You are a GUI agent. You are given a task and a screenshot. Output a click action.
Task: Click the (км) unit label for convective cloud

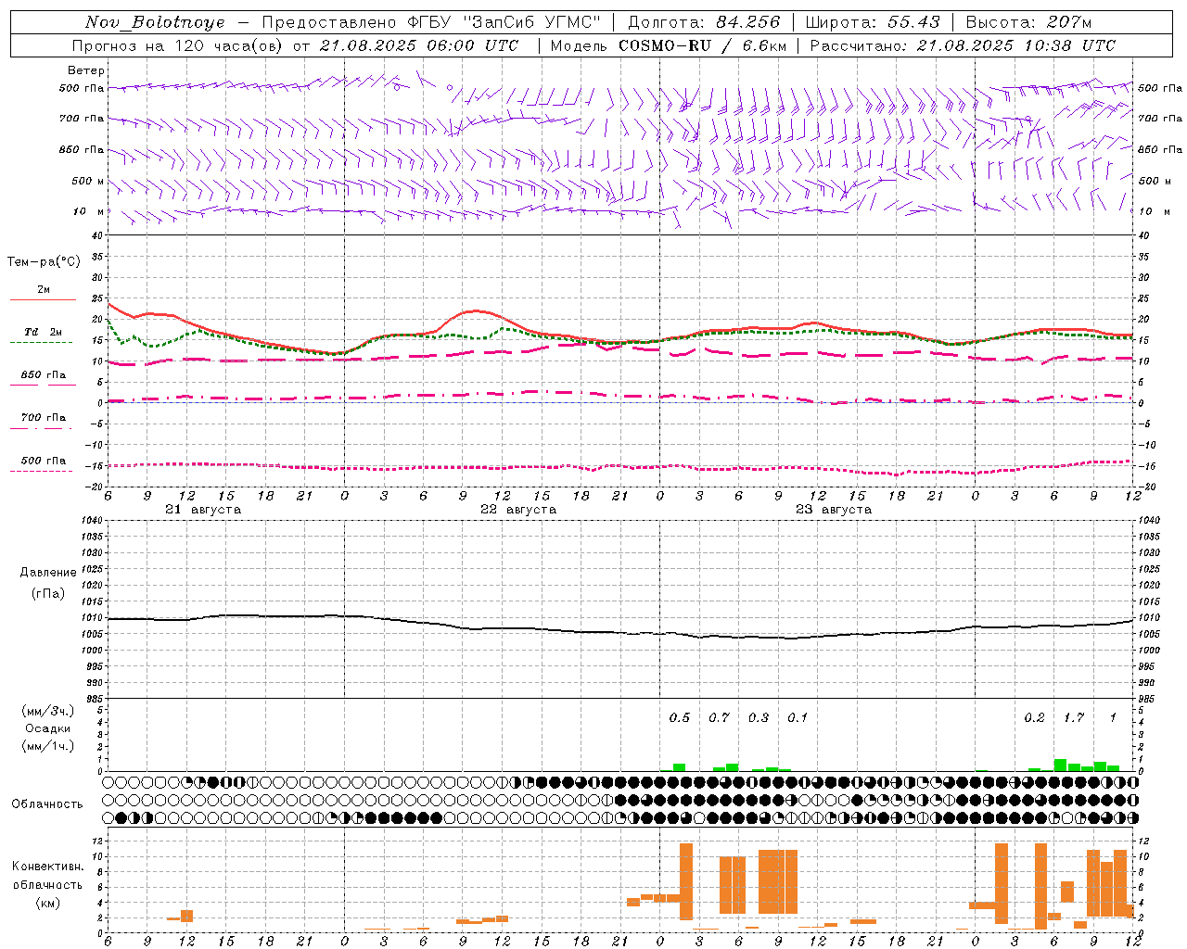coord(48,903)
